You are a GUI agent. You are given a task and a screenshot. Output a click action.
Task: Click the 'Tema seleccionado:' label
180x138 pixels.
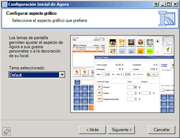(27, 68)
